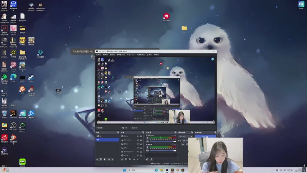
Task: Add a new scene with the plus icon
Action: pos(97,159)
